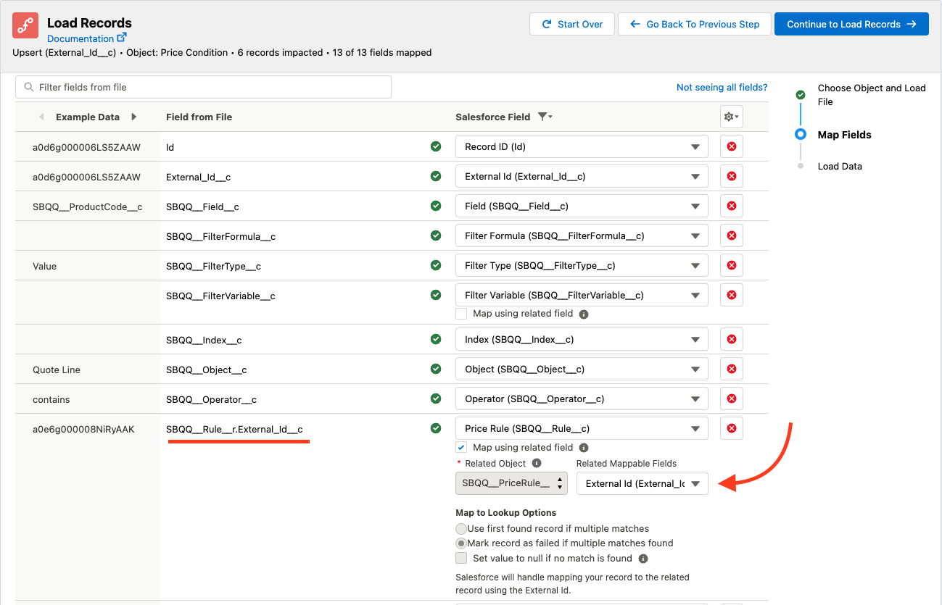The width and height of the screenshot is (942, 605).
Task: Click the Example Data column header
Action: click(88, 117)
